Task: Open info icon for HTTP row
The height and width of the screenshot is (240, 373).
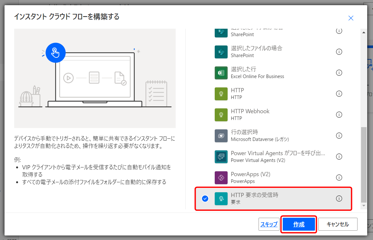Action: click(x=339, y=94)
